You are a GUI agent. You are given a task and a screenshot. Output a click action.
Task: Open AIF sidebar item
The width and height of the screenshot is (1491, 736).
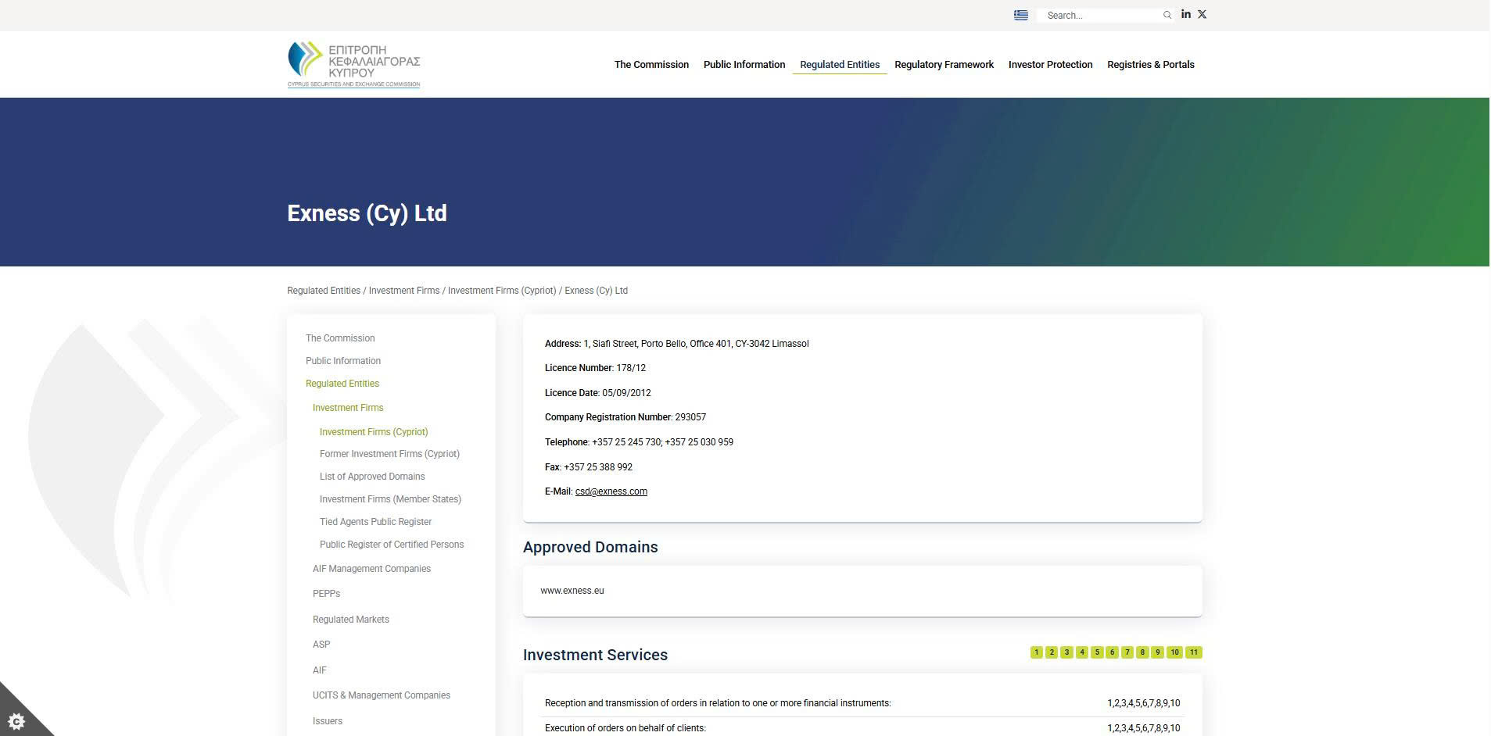pos(320,670)
